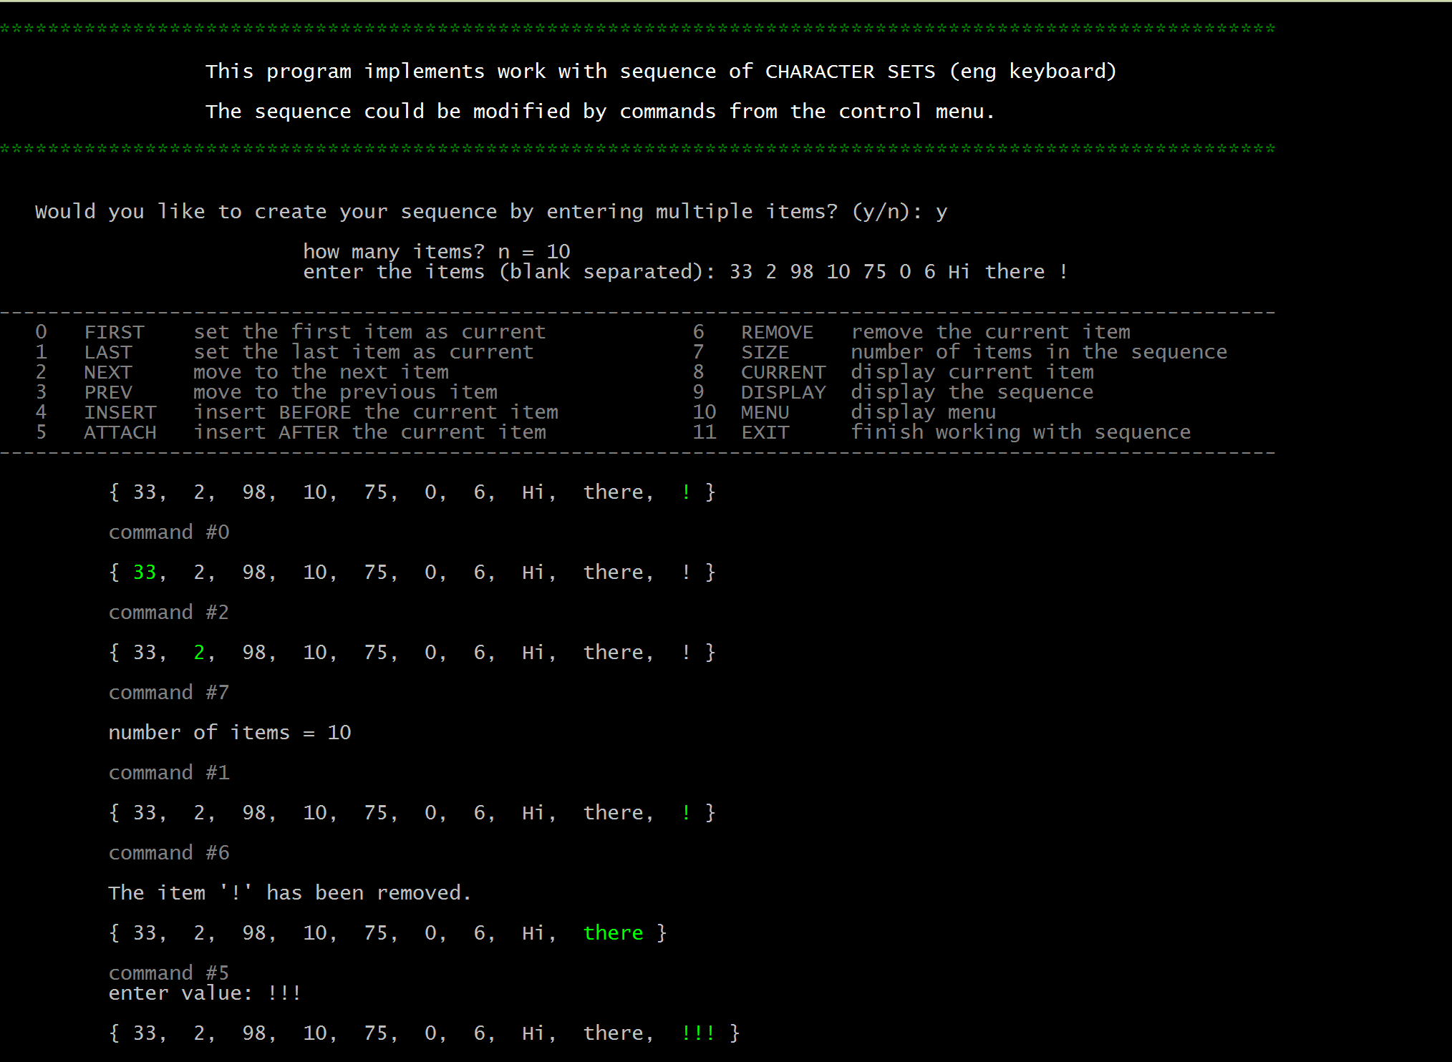
Task: Click the ATTACH command label
Action: point(120,433)
